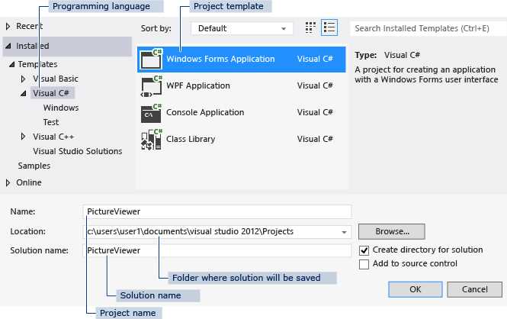This screenshot has height=319, width=507.
Task: Expand the Online section
Action: point(8,183)
